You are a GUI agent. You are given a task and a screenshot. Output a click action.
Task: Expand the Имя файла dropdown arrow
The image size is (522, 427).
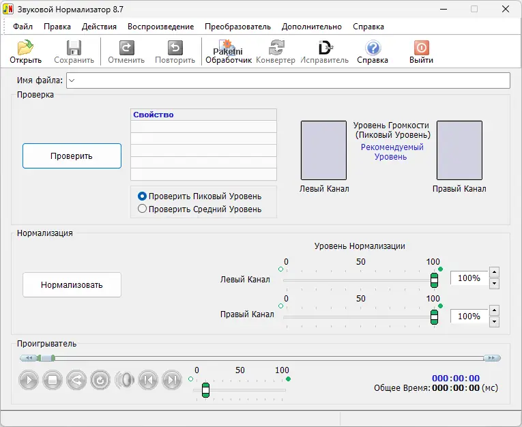coord(71,80)
